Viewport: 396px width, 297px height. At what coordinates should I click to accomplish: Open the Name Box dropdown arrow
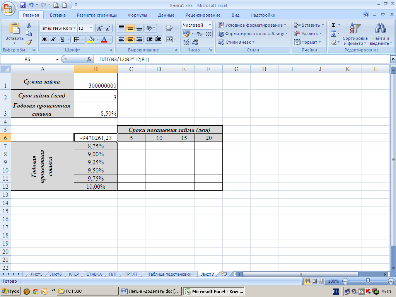click(57, 59)
